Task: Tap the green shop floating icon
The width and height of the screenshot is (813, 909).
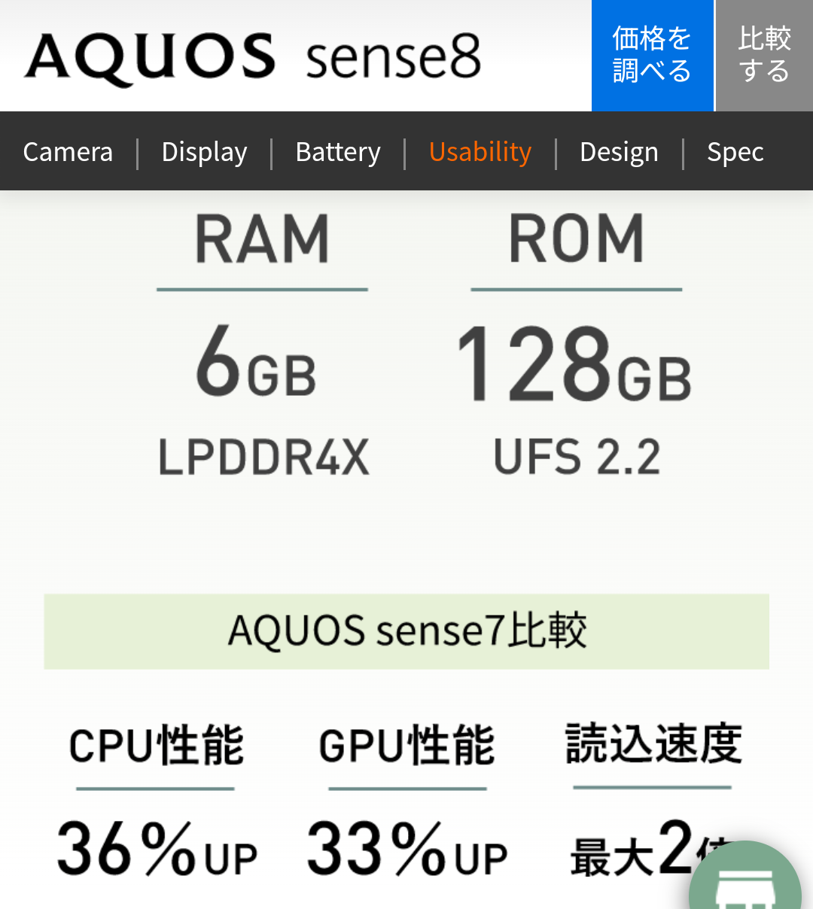Action: (x=745, y=880)
